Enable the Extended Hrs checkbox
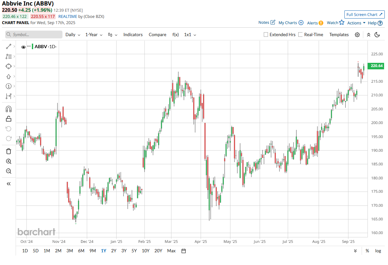This screenshot has height=265, width=388. click(266, 35)
